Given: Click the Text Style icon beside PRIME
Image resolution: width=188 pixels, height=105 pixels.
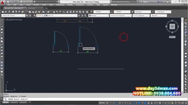Looking at the screenshot, I should (x=91, y=12).
